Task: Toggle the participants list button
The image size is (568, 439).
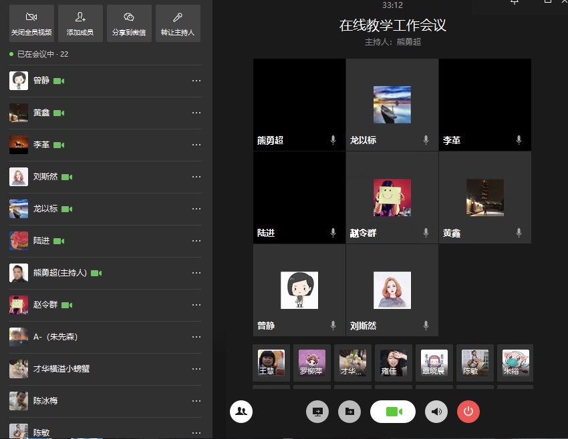Action: coord(241,412)
